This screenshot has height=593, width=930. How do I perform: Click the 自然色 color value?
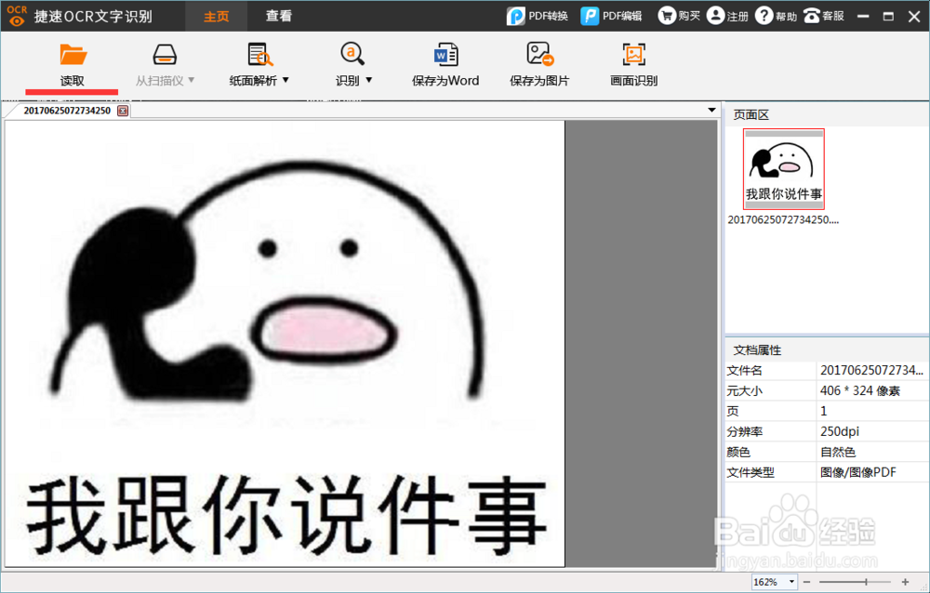pyautogui.click(x=838, y=453)
